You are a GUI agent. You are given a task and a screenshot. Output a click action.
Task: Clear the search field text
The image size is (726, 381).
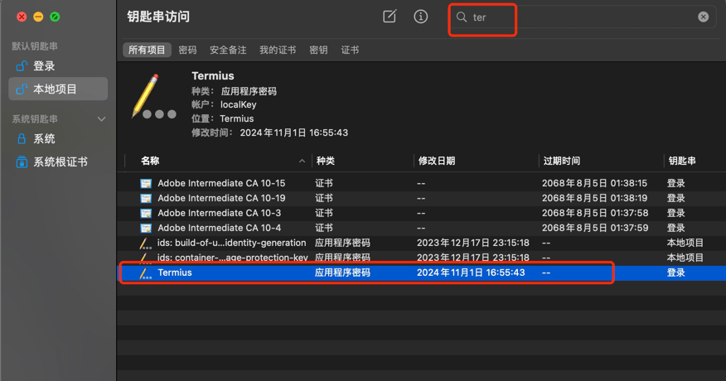coord(704,17)
